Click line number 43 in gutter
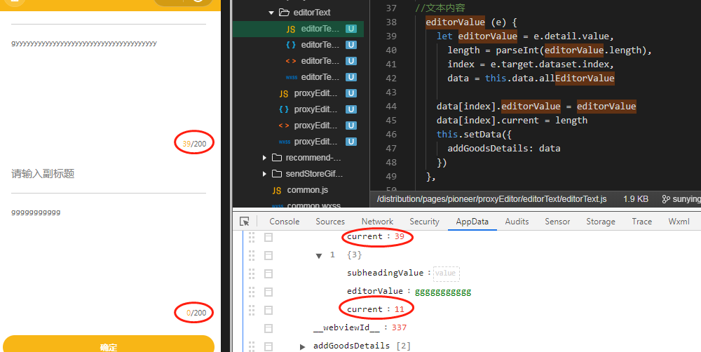The height and width of the screenshot is (352, 701). point(391,92)
